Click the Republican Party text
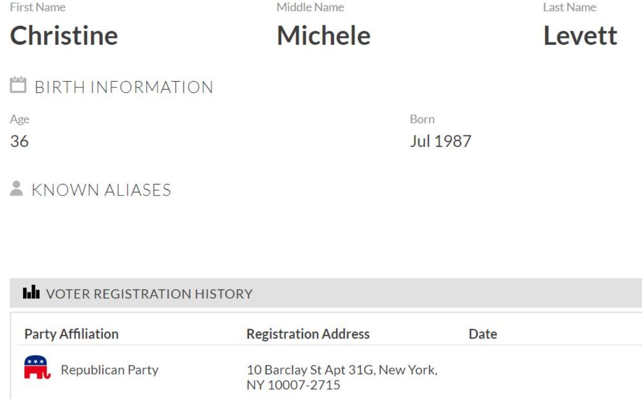The width and height of the screenshot is (642, 399). pos(110,370)
